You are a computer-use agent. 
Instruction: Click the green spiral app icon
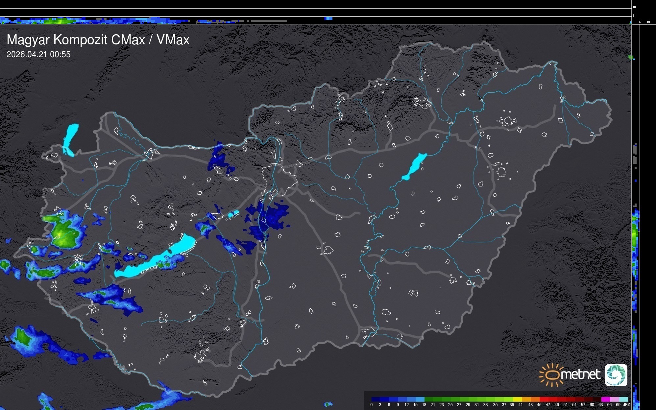click(x=616, y=375)
